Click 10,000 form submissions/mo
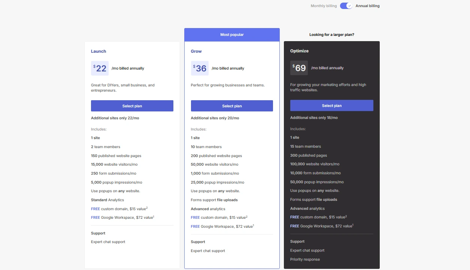Screen dimensions: 470x270 pos(316,173)
